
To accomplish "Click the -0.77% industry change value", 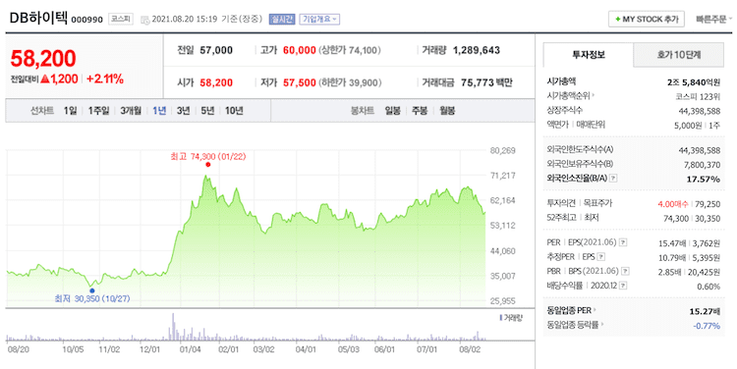I will coord(707,326).
